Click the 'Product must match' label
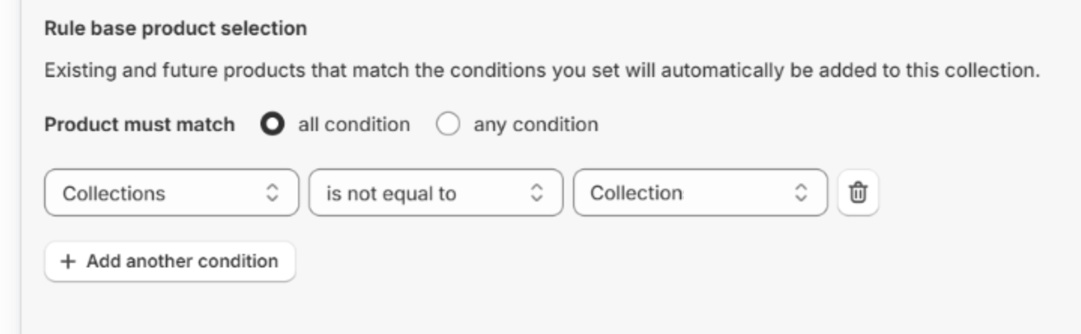The width and height of the screenshot is (1081, 334). pos(139,125)
